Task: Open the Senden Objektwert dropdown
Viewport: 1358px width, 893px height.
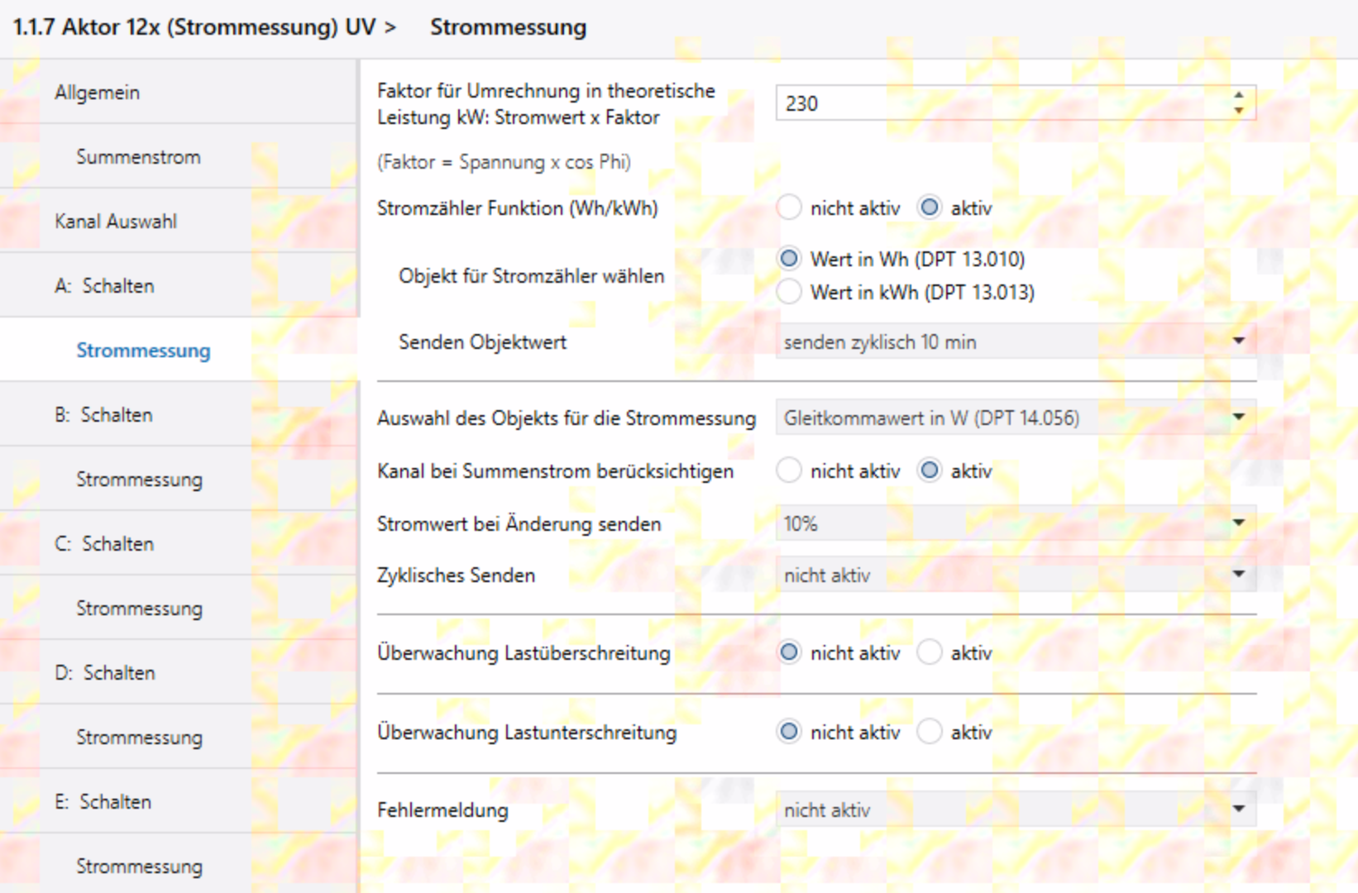Action: [x=1015, y=341]
